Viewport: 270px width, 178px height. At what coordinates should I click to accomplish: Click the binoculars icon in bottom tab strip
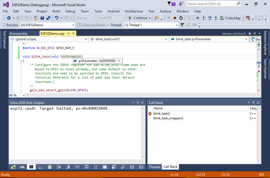[x=22, y=167]
